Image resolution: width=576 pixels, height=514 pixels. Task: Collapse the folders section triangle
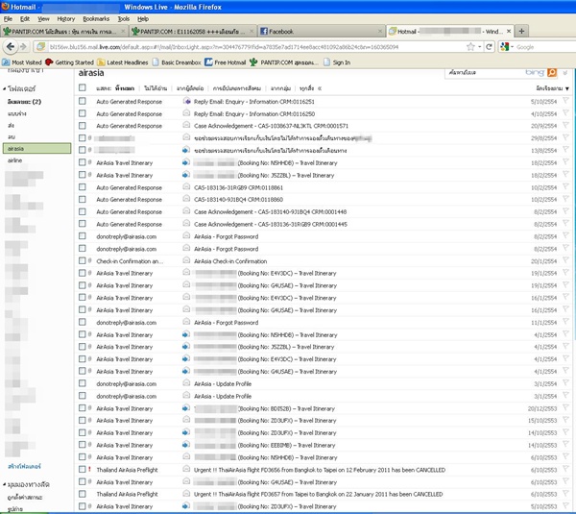[x=5, y=88]
